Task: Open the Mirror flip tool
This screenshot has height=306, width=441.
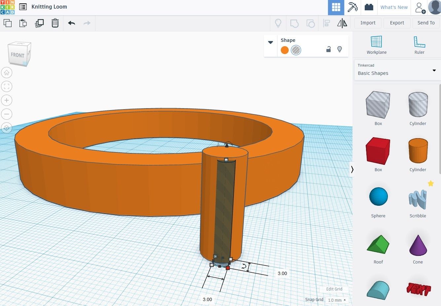Action: pos(342,23)
